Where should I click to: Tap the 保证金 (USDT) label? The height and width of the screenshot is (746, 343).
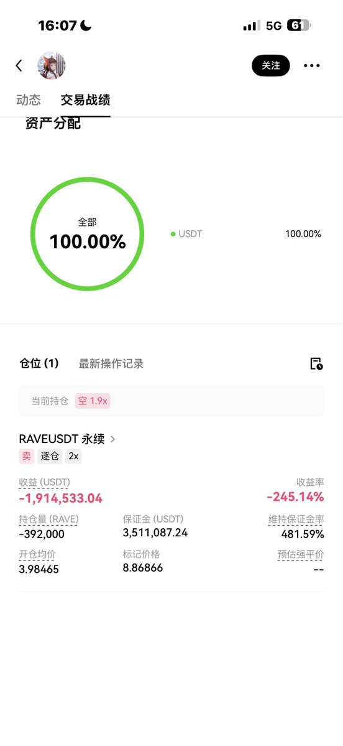(153, 519)
